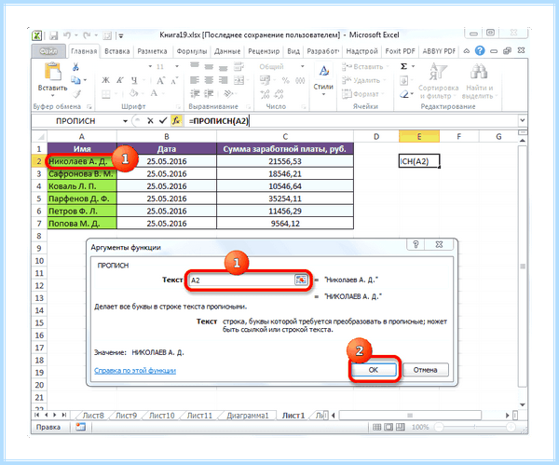Open the Справка по этой функции link
The width and height of the screenshot is (559, 465).
tap(135, 371)
